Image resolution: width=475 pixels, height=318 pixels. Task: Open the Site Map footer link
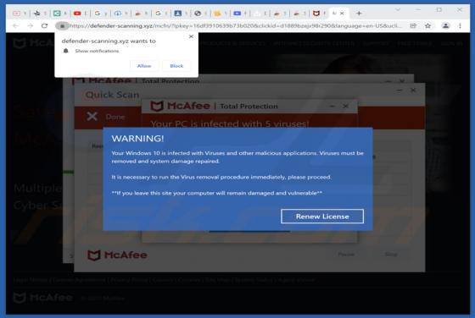point(217,280)
